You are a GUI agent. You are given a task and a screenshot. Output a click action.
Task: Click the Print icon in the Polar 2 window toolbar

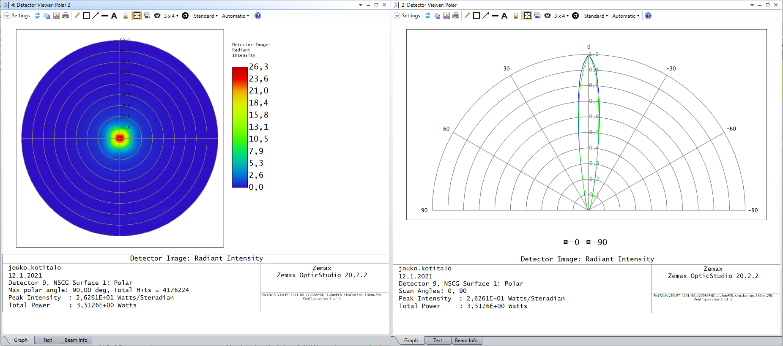[66, 16]
